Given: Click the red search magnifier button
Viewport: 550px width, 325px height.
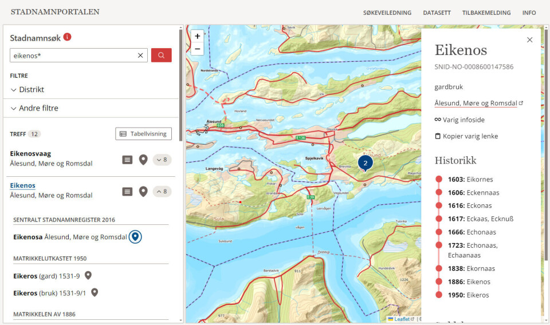Looking at the screenshot, I should (161, 56).
